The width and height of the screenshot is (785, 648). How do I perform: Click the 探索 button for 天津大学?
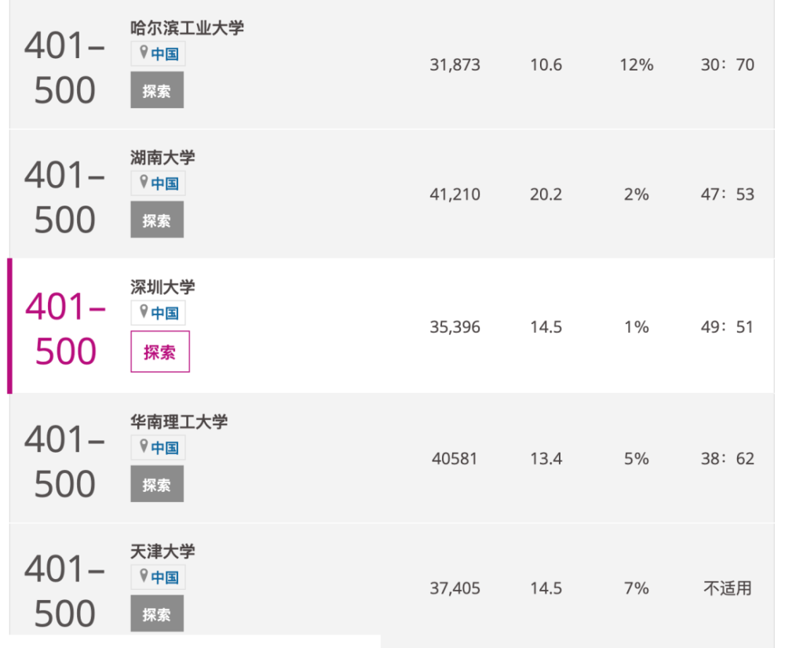[157, 613]
